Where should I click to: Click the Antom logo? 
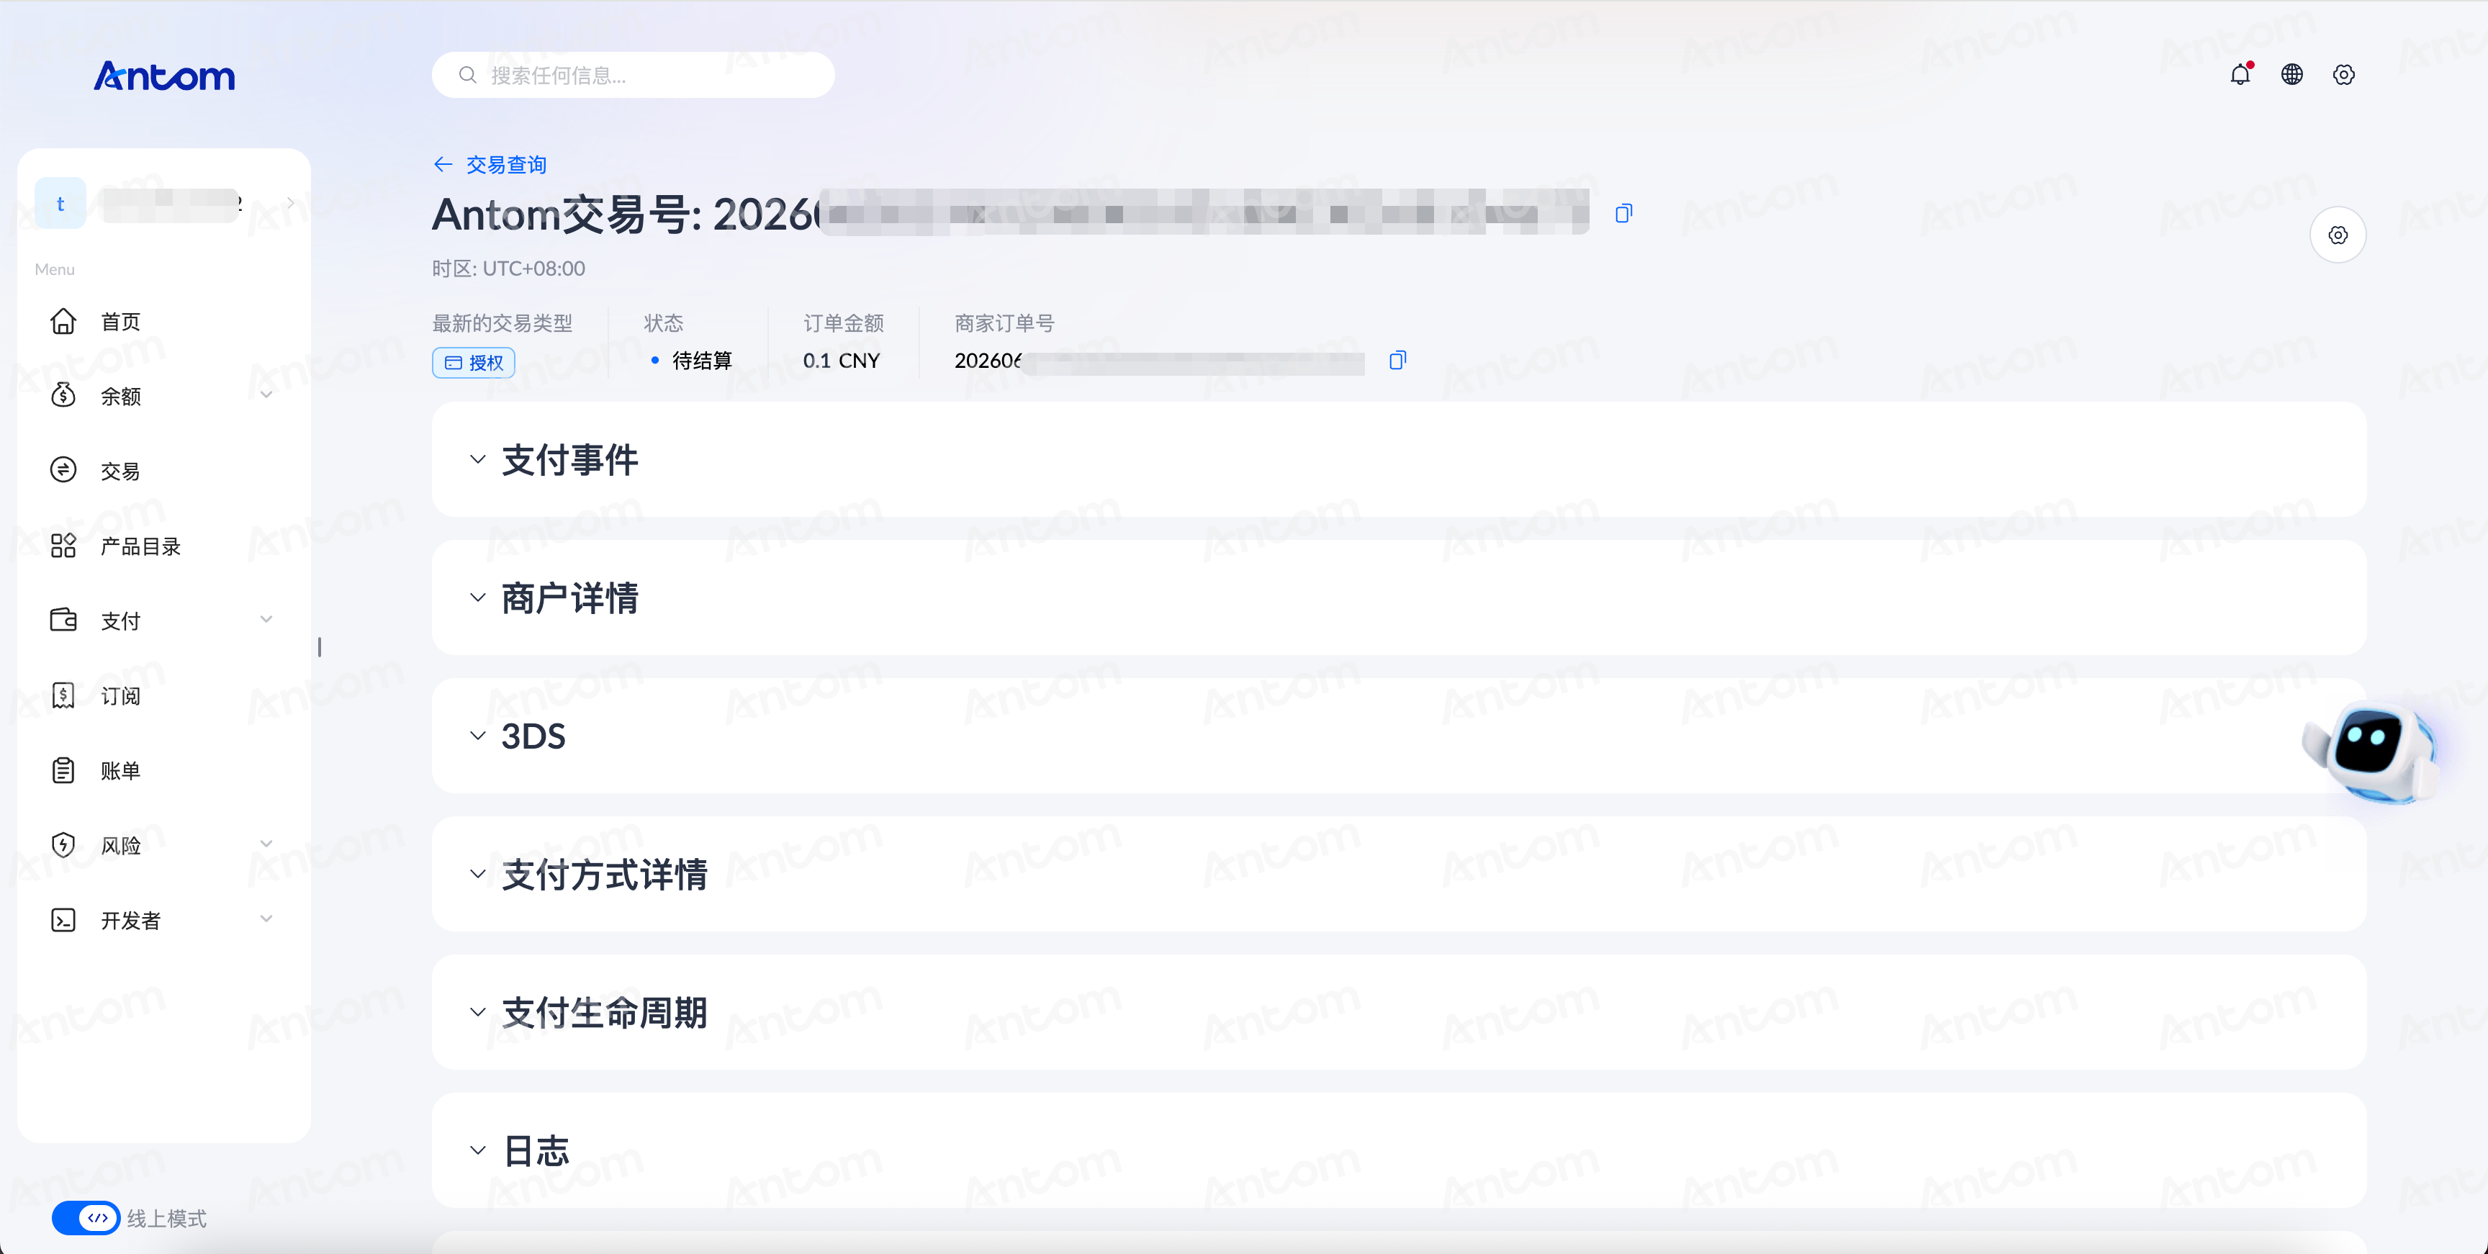point(164,76)
